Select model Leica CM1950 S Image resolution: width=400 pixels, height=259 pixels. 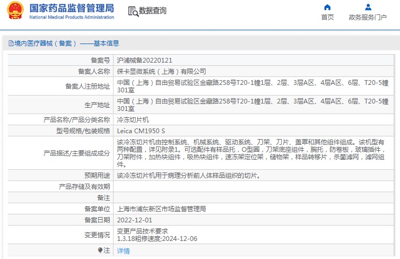click(x=141, y=131)
